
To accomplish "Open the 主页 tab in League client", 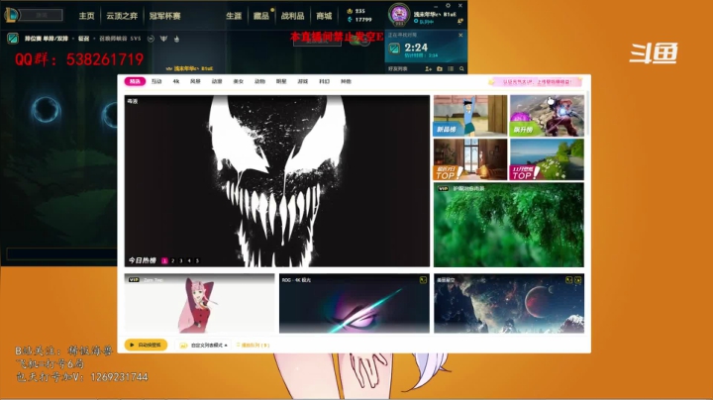I will click(86, 16).
